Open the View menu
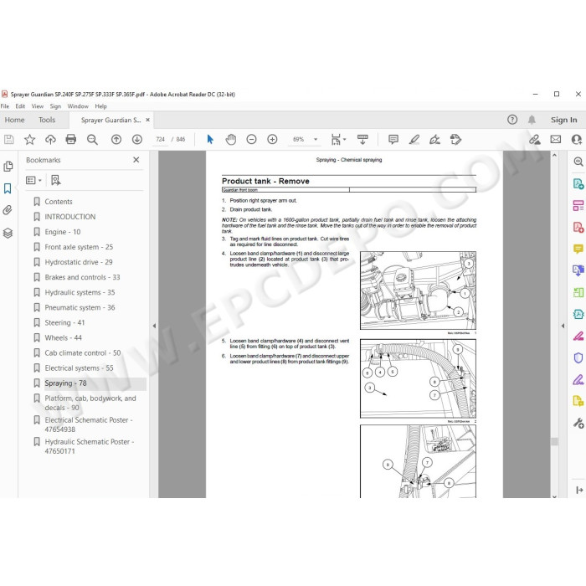Viewport: 586px width, 586px height. pyautogui.click(x=38, y=106)
